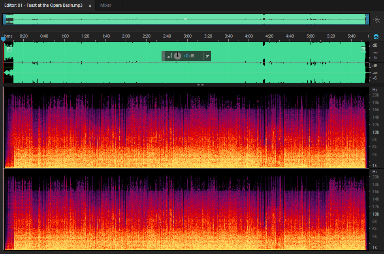Click the gain knob in the HUD
Image resolution: width=384 pixels, height=254 pixels.
(x=177, y=56)
